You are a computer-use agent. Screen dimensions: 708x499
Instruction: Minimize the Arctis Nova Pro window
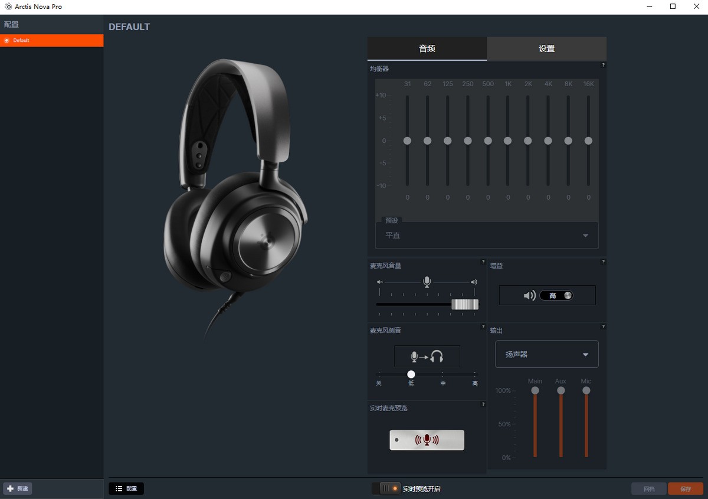[x=650, y=6]
